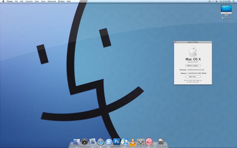Viewport: 237px width, 148px height.
Task: Launch Safari from the Dock
Action: click(x=100, y=142)
